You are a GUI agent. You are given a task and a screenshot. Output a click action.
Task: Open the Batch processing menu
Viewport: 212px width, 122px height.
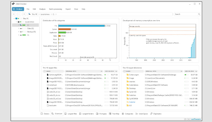coord(56,9)
